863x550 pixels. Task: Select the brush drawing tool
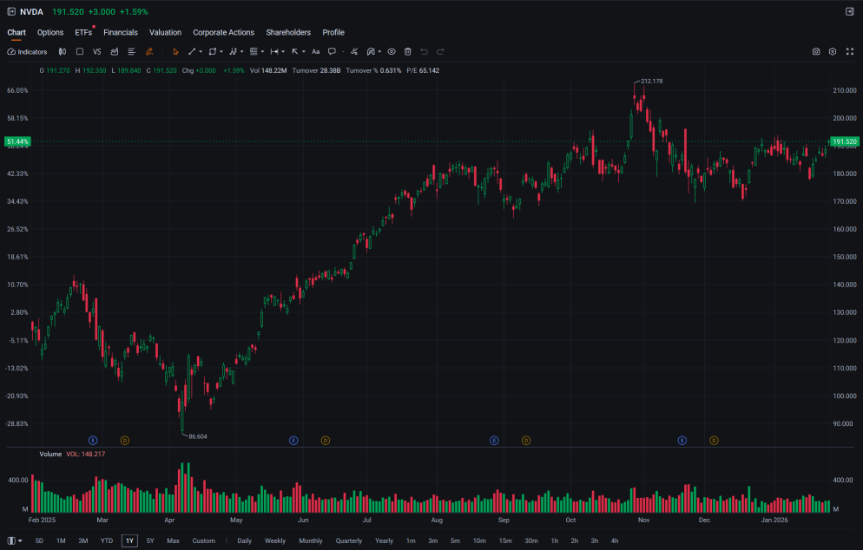click(x=354, y=52)
